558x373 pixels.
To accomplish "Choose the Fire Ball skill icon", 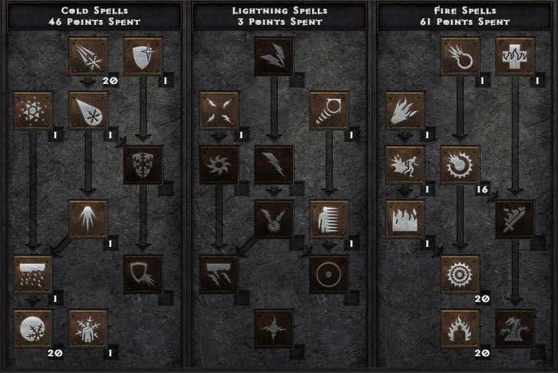I will (461, 165).
